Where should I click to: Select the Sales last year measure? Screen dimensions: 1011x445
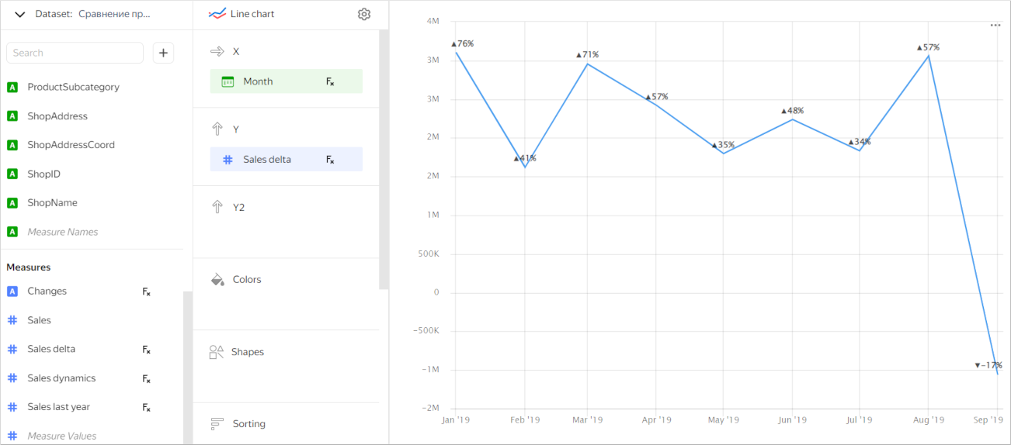[58, 407]
